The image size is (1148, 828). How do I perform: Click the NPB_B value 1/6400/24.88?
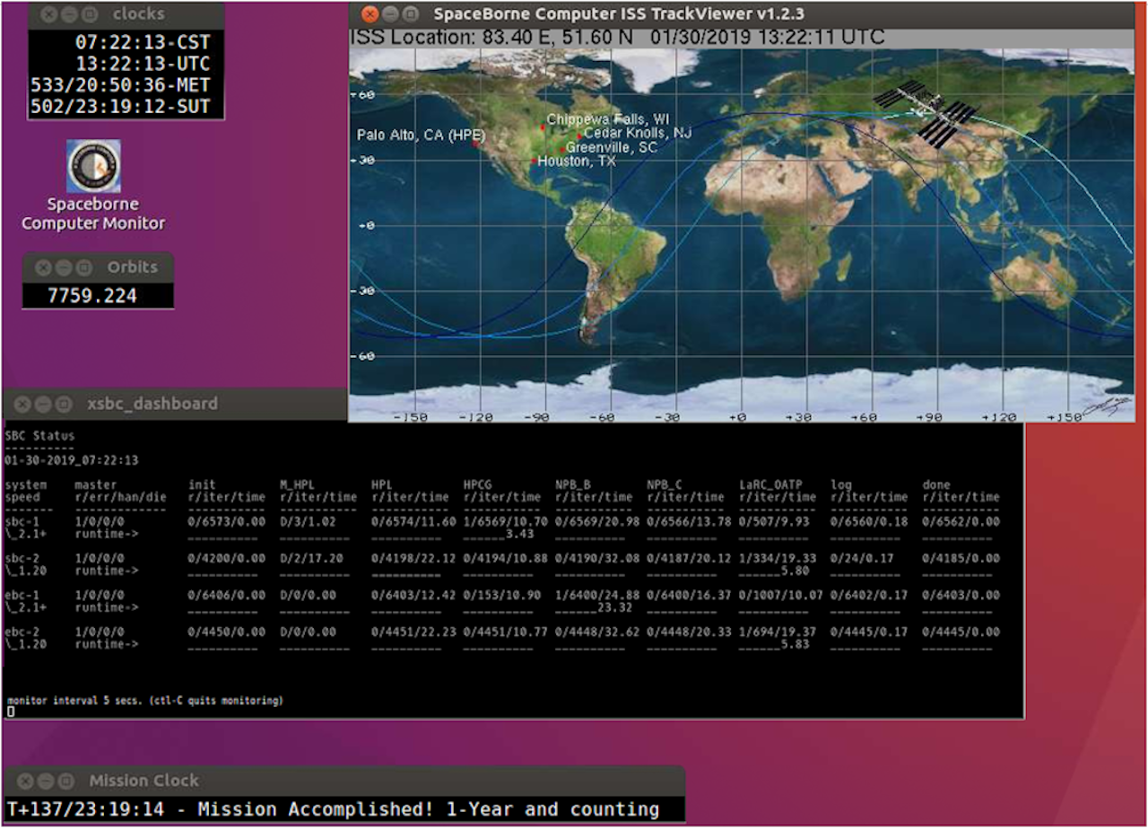(x=598, y=595)
